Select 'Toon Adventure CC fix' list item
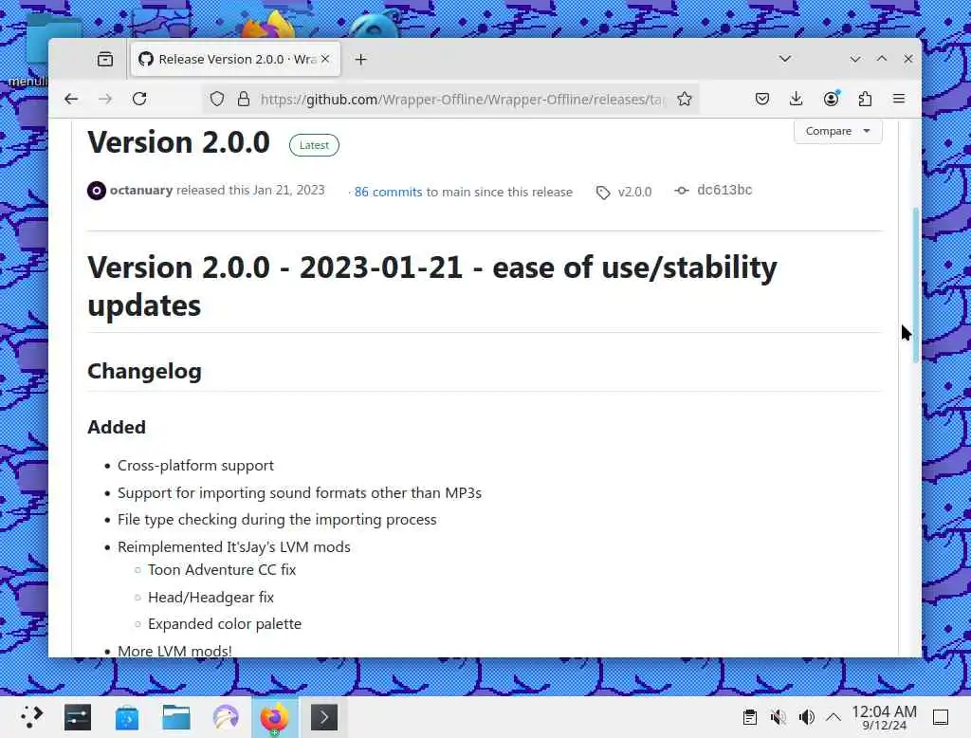 pyautogui.click(x=222, y=569)
